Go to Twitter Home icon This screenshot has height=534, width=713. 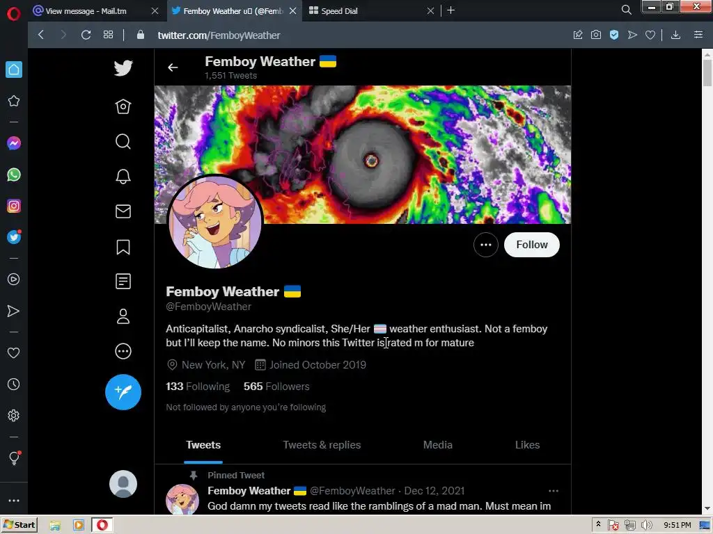pyautogui.click(x=123, y=106)
